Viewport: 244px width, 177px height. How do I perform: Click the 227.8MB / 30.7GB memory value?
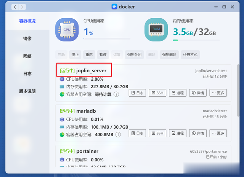click(109, 86)
